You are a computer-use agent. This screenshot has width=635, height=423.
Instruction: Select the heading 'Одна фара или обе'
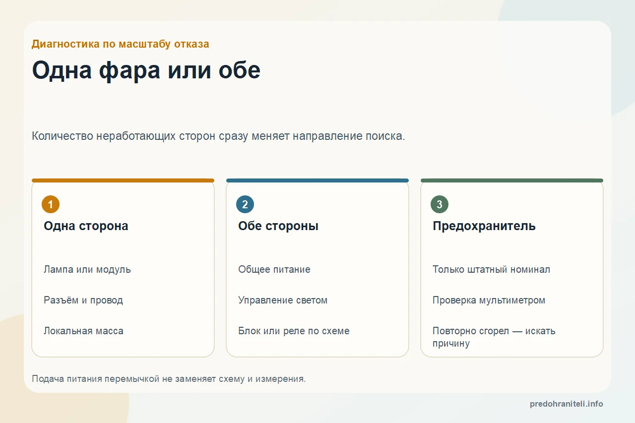[146, 70]
